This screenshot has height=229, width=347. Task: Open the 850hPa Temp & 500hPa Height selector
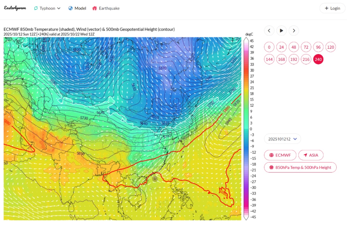point(300,167)
